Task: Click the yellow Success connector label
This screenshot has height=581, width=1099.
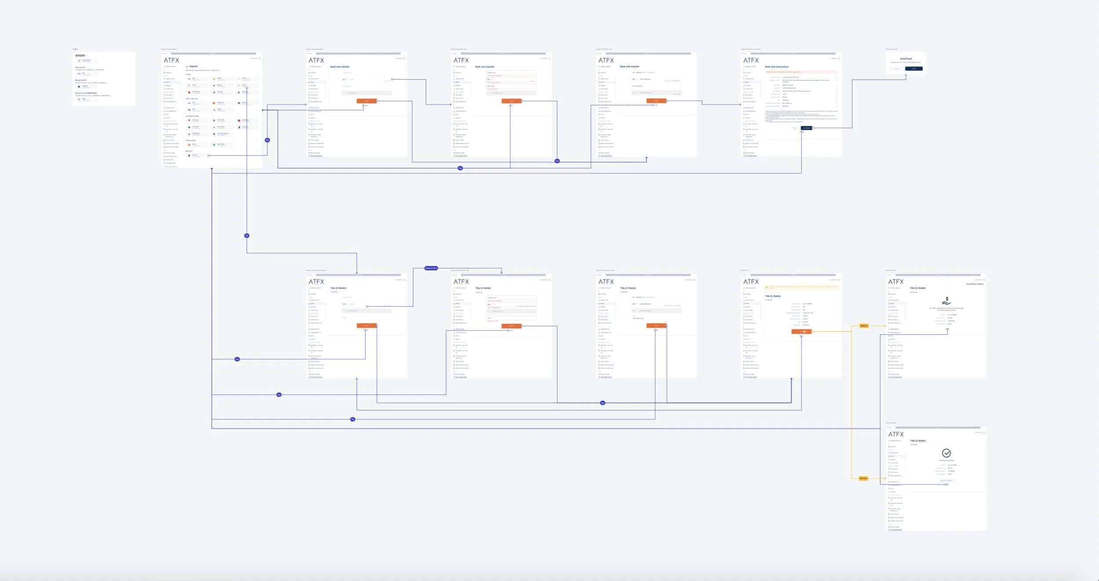Action: (x=863, y=478)
